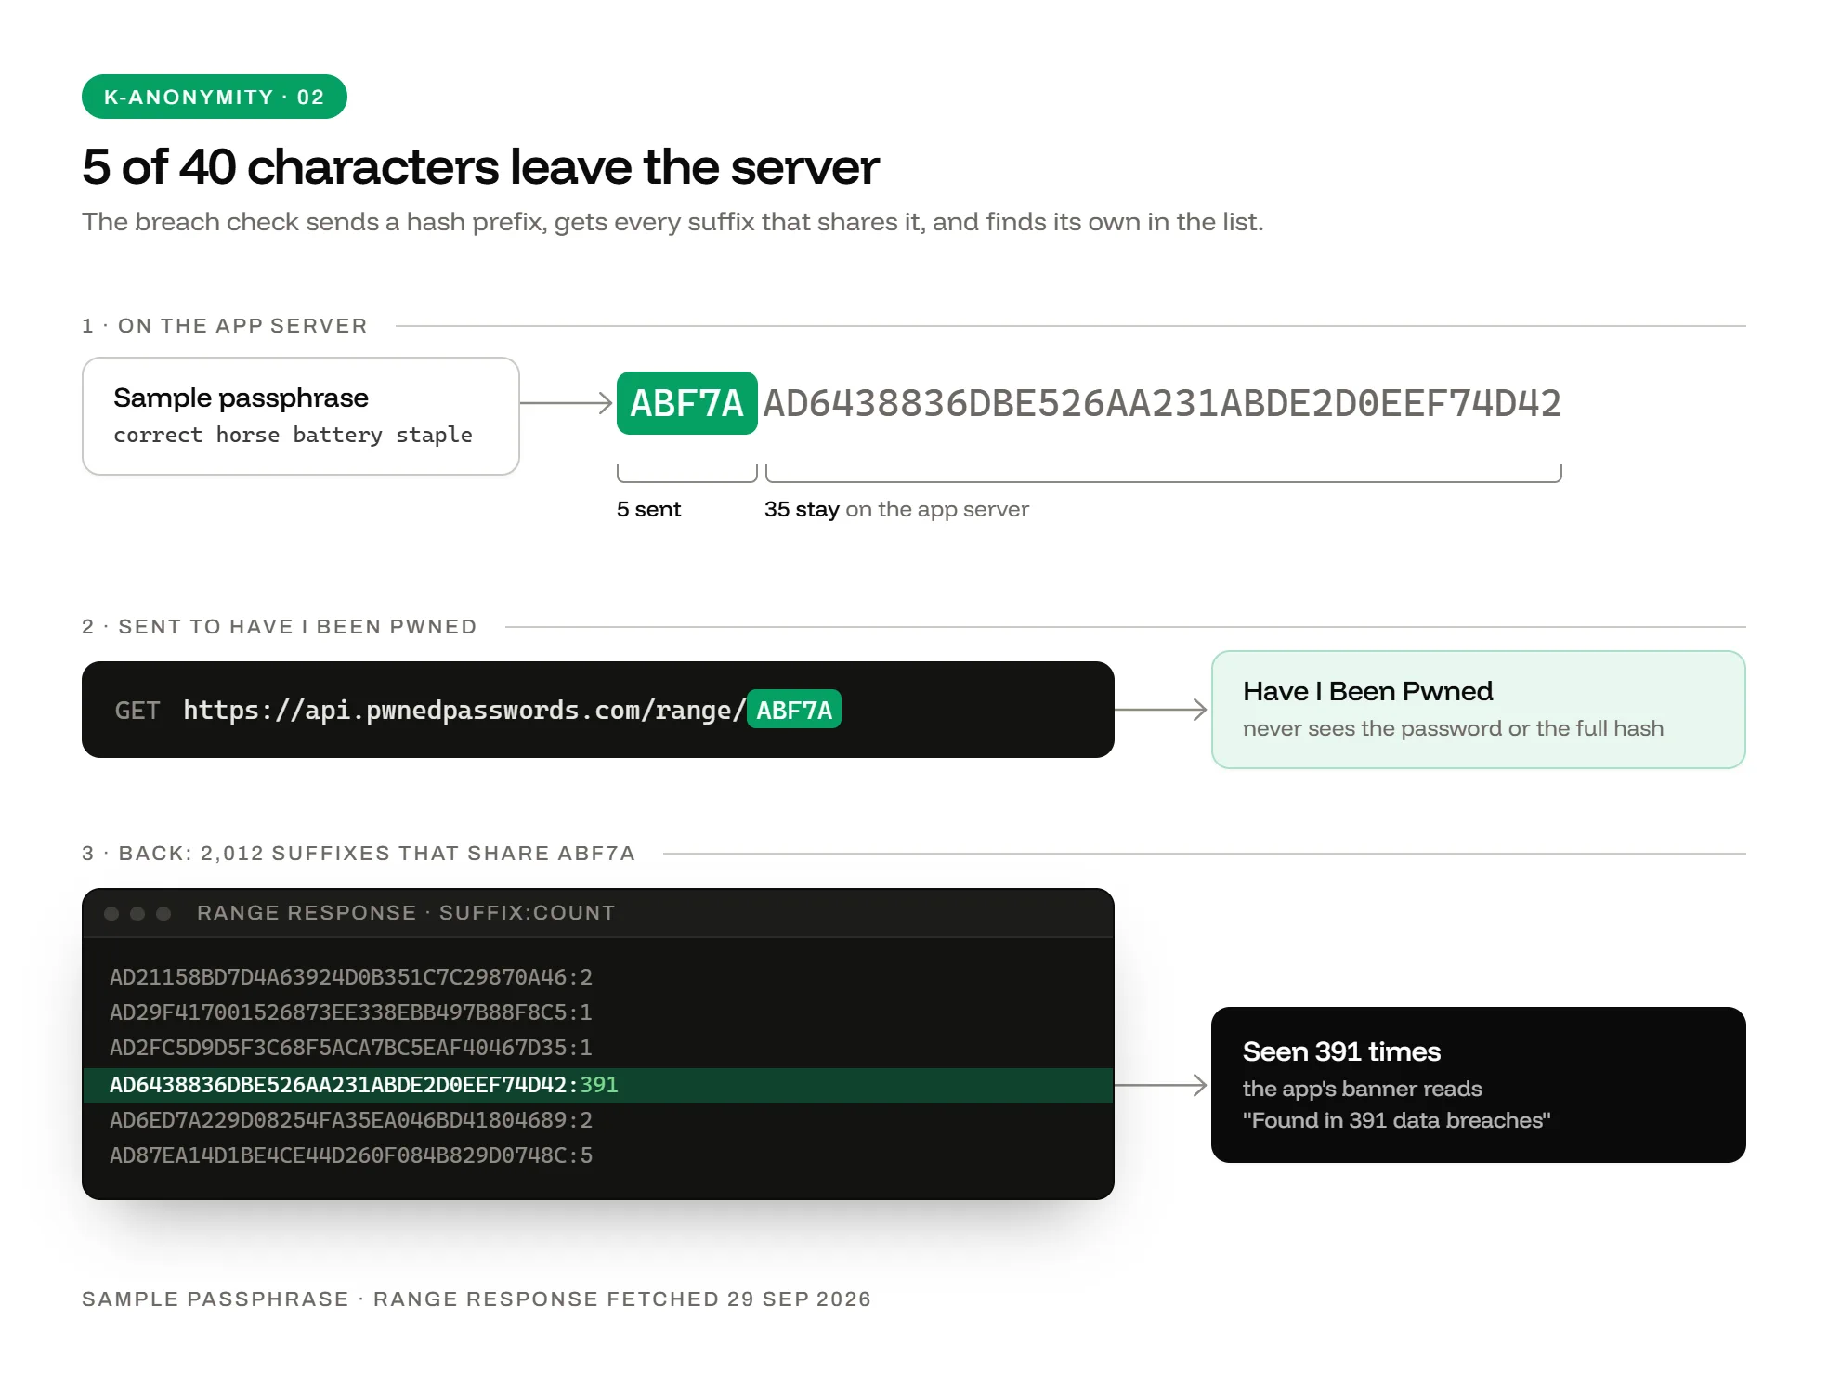
Task: Select row AD87EA14D1BE4CE44D260F084B829D0748C:5
Action: (x=598, y=1155)
